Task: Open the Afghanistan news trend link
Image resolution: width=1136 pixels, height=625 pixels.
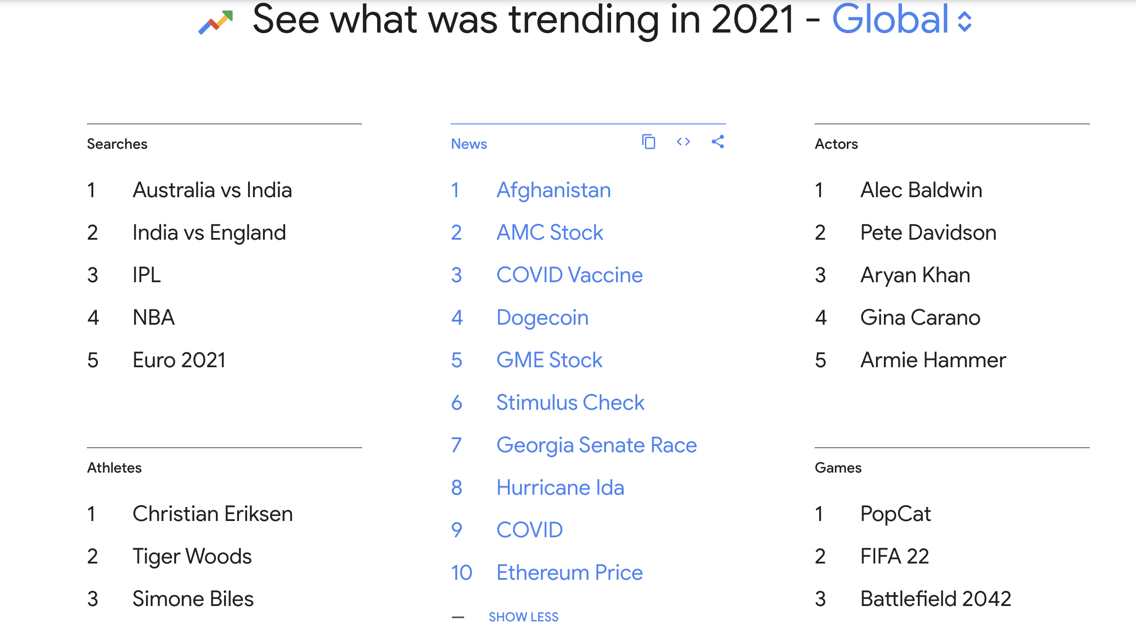Action: 553,190
